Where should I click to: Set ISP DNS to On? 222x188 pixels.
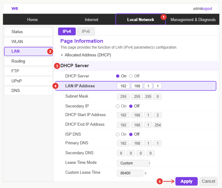pyautogui.click(x=118, y=134)
